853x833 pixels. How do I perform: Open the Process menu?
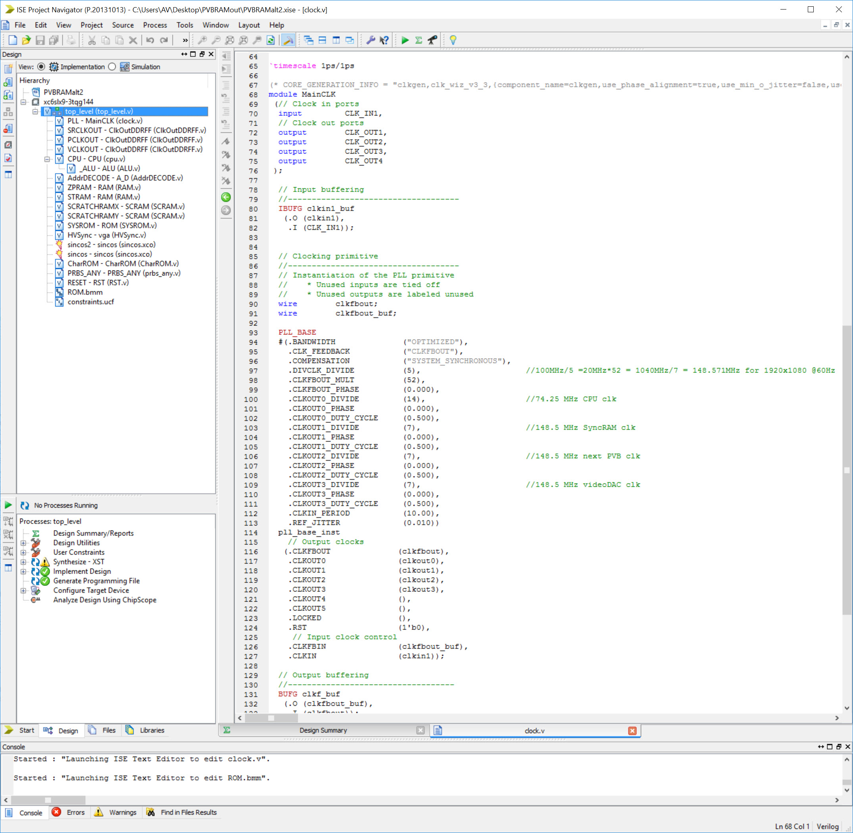(x=155, y=25)
